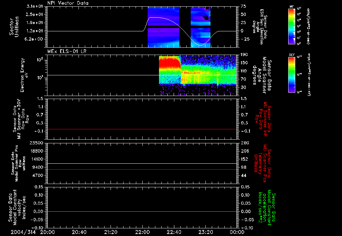Viewport: 342px width, 236px height.
Task: Click the '-25' sun elevation tick value
Action: 245,39
